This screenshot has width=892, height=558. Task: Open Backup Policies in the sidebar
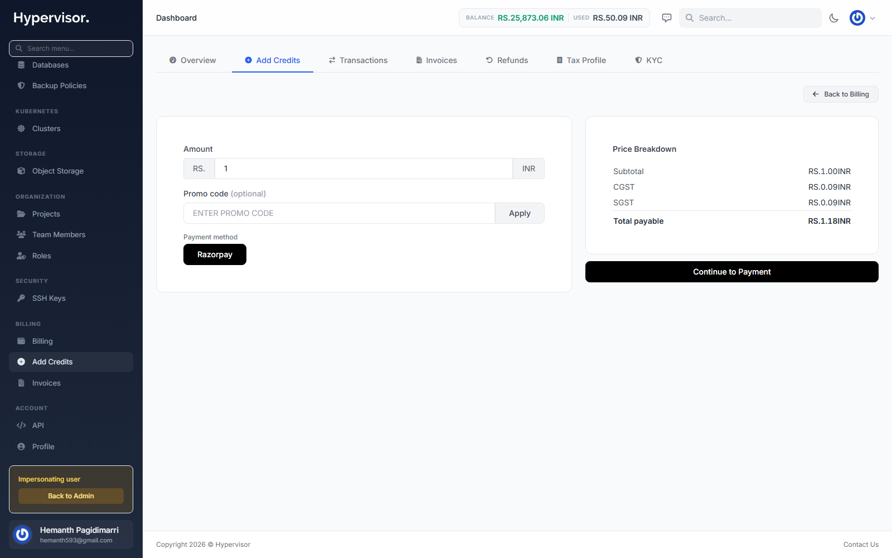71,85
